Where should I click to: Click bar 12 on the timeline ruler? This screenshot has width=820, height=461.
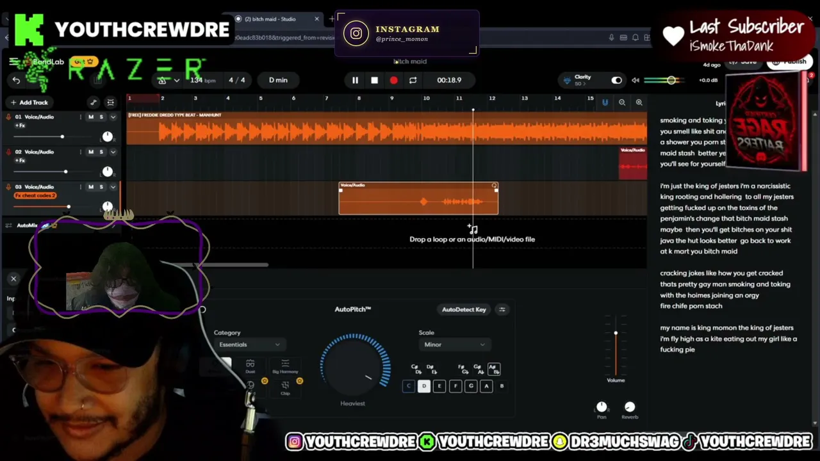pos(492,99)
